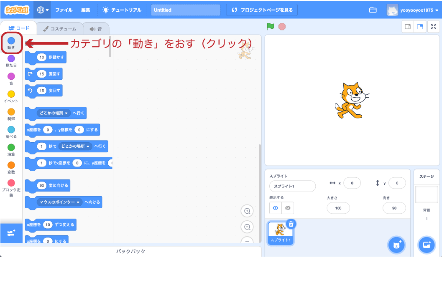Select the 調べる light blue category

click(x=11, y=132)
